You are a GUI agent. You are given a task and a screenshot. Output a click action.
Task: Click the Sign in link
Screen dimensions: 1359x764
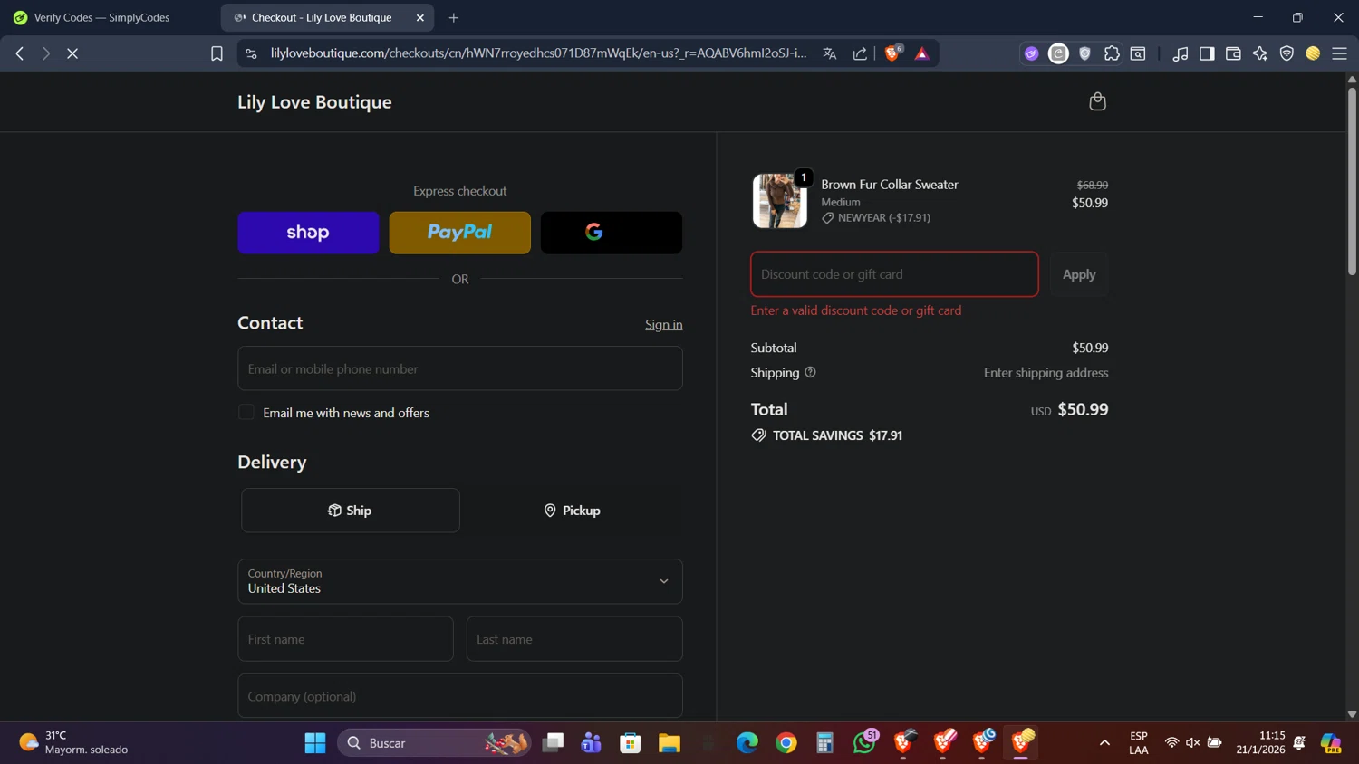coord(664,324)
